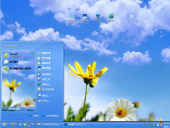This screenshot has width=170, height=128.
Task: Open 运行(R)... run dialog
Action: (49, 101)
